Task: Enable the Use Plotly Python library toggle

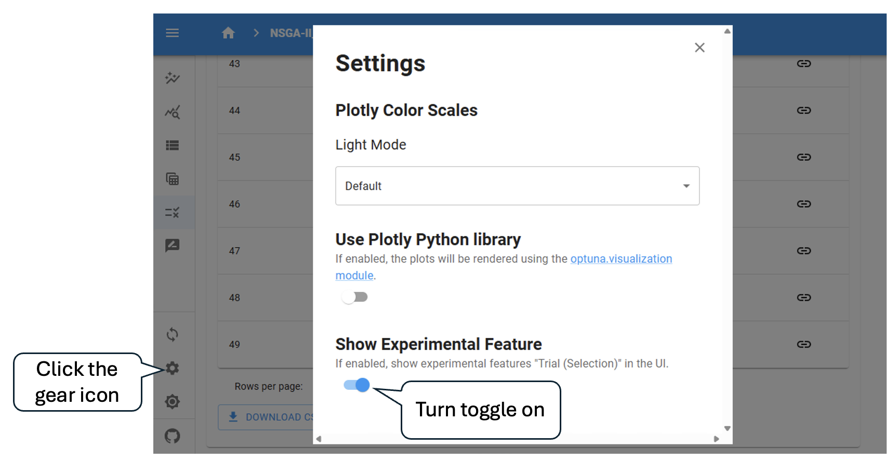Action: pos(354,297)
